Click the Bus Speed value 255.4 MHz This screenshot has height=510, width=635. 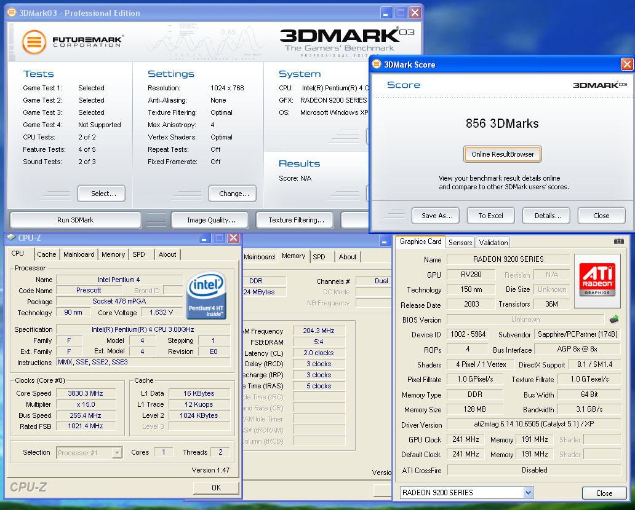(x=86, y=415)
